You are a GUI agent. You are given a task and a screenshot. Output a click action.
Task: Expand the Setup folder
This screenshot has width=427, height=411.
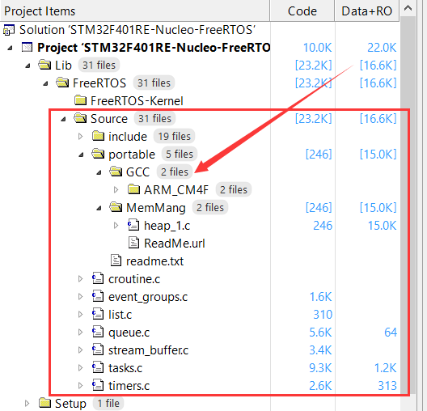coord(27,403)
